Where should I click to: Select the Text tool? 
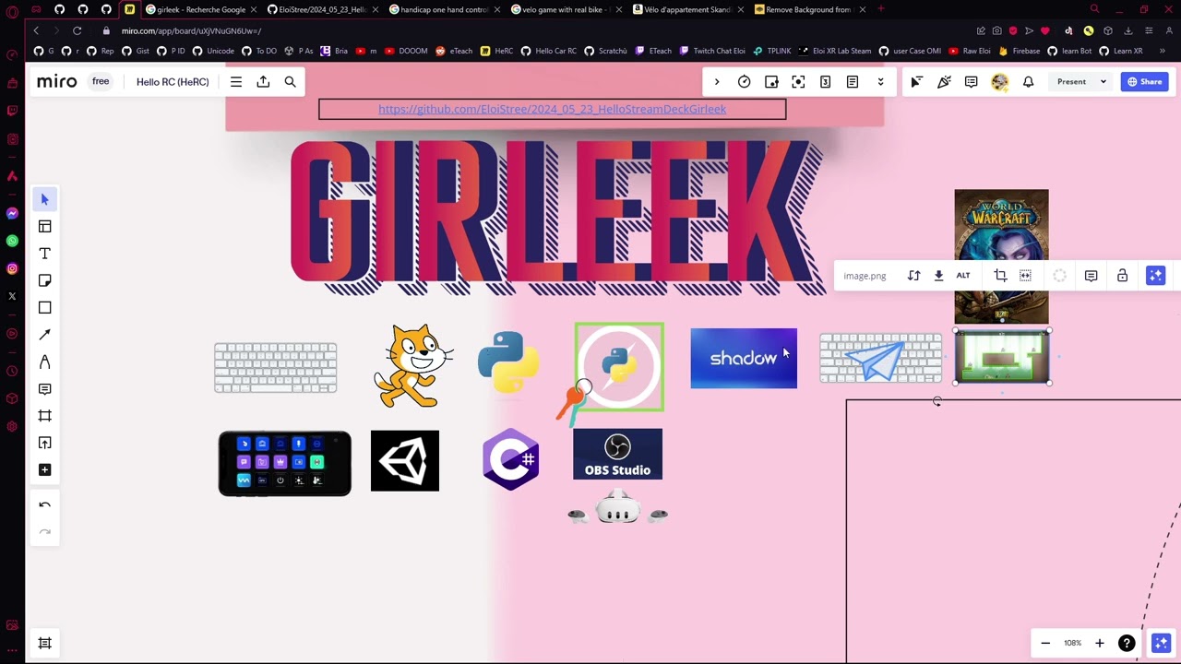tap(44, 254)
